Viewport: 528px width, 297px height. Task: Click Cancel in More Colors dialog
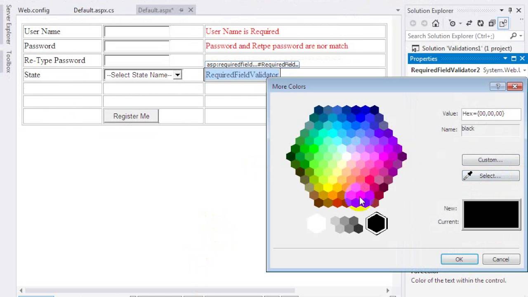click(x=501, y=259)
